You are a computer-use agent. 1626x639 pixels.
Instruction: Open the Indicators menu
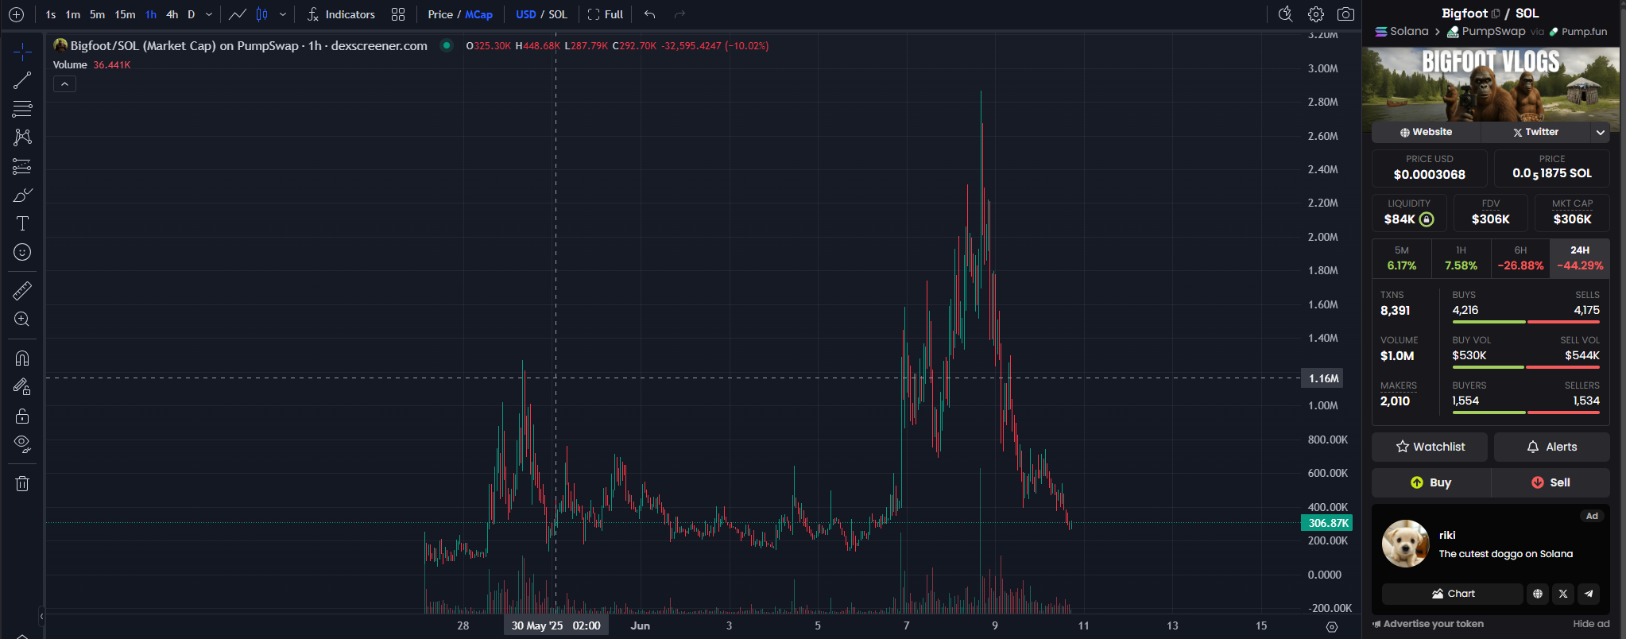point(341,14)
